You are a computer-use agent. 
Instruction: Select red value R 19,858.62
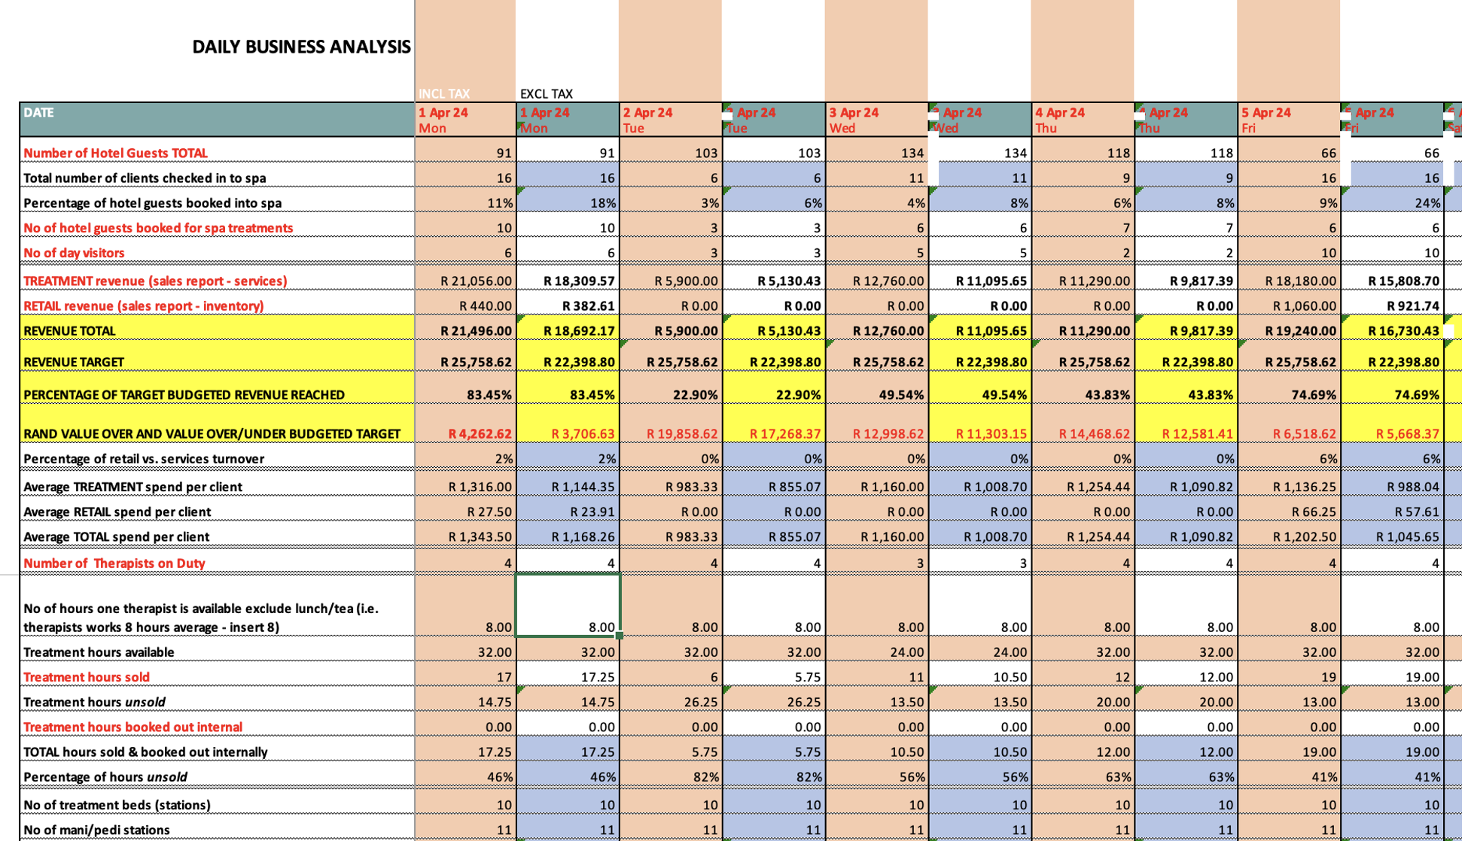[682, 434]
